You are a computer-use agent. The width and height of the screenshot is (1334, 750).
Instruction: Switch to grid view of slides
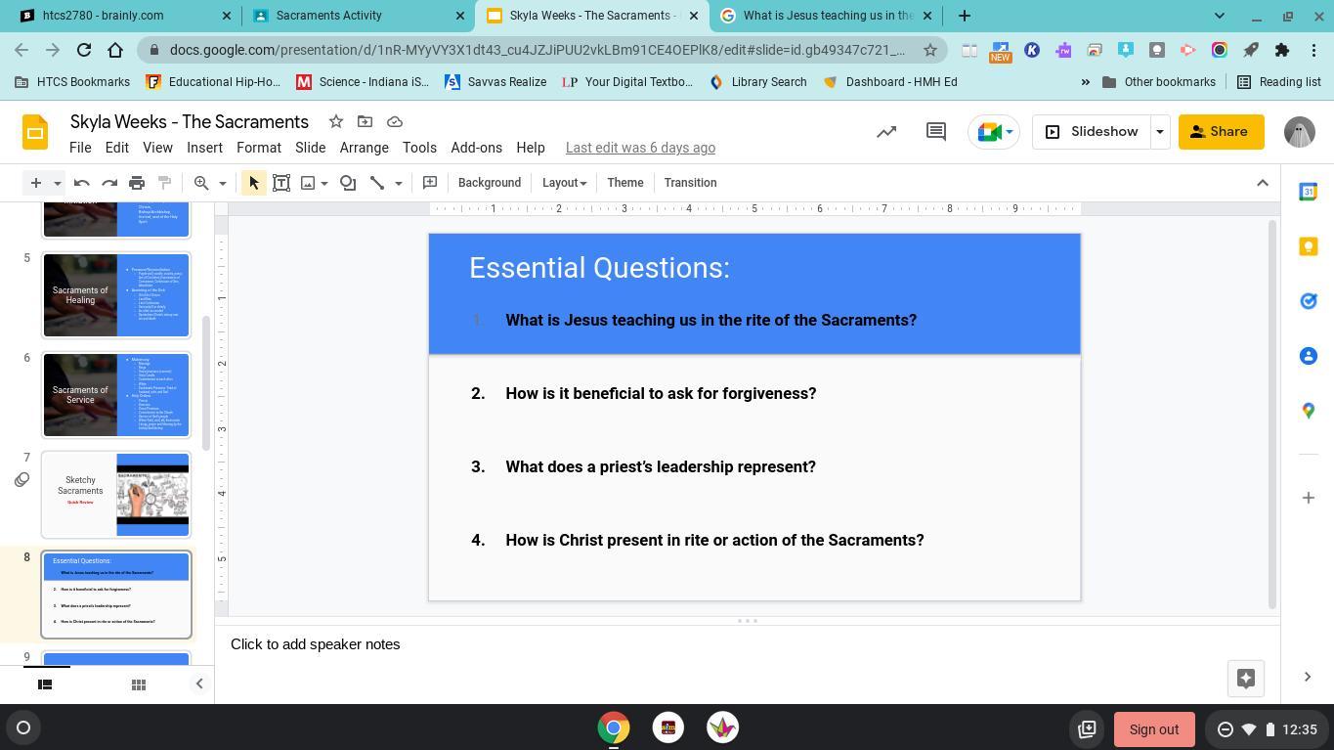pos(139,684)
